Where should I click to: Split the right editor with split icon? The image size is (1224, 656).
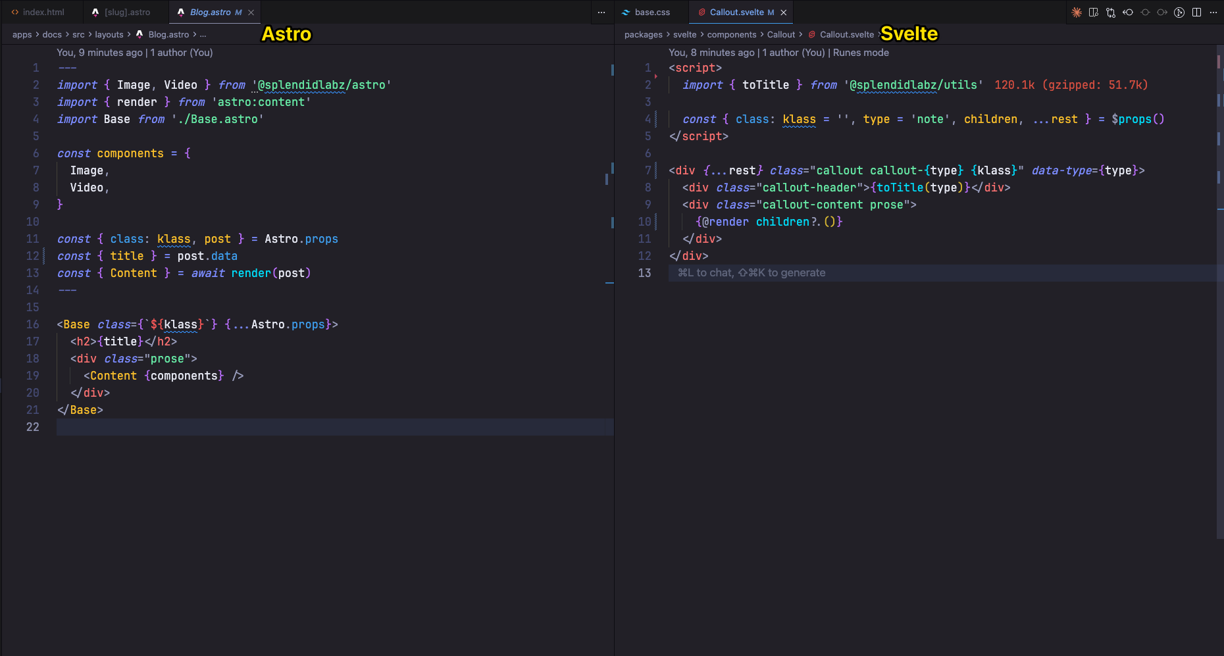point(1196,12)
